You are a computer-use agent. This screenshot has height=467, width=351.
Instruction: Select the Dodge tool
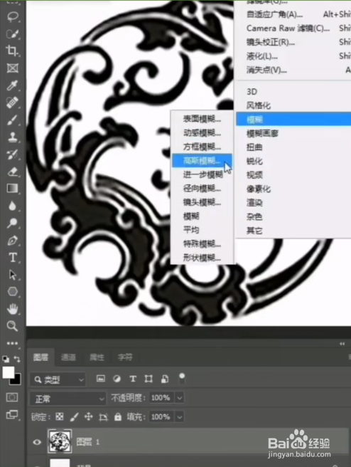coord(13,223)
